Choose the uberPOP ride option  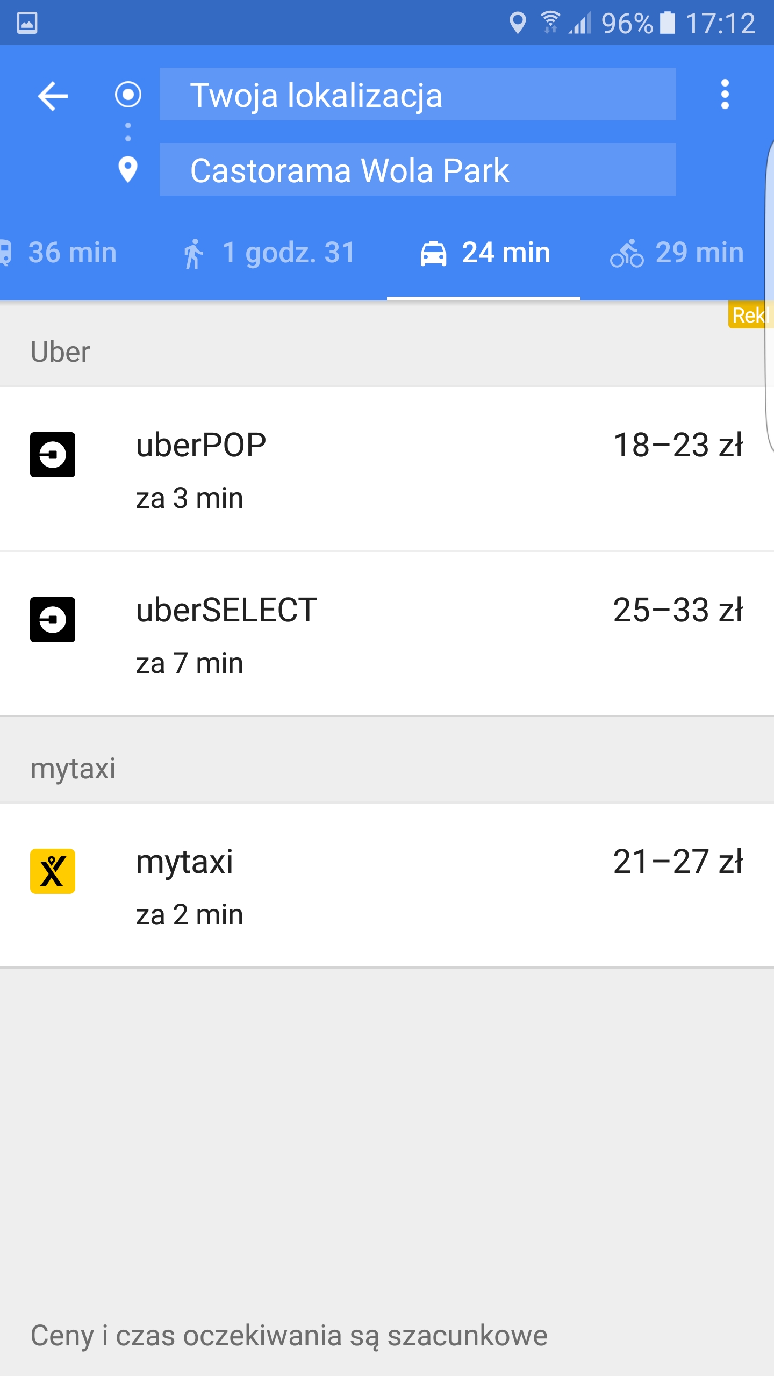(x=376, y=469)
